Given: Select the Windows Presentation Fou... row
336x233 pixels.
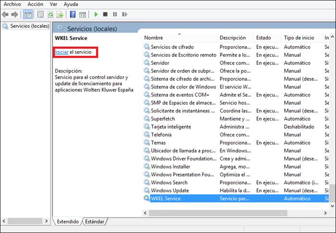Looking at the screenshot, I should (236, 174).
